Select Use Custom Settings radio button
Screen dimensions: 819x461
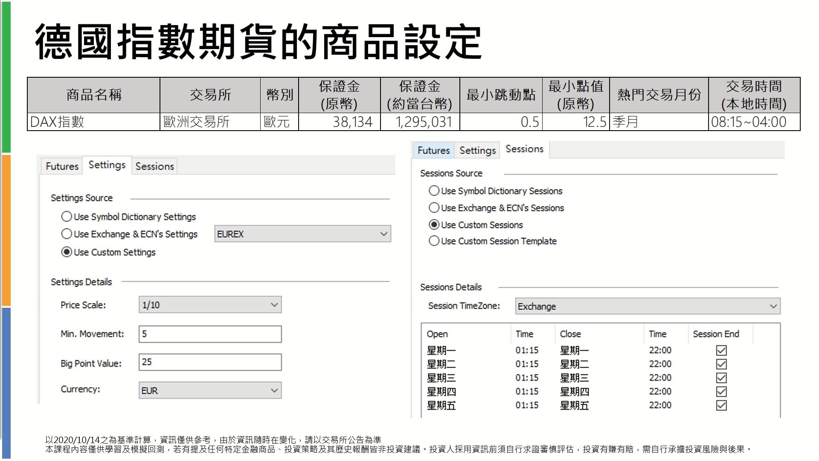click(x=67, y=252)
